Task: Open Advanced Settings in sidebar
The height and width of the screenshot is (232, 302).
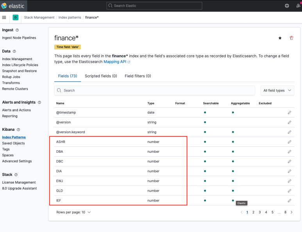Action: pos(17,161)
